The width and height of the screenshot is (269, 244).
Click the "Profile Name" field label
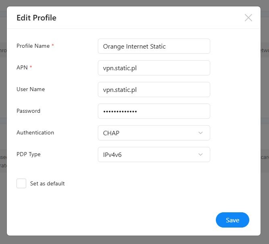tap(33, 46)
